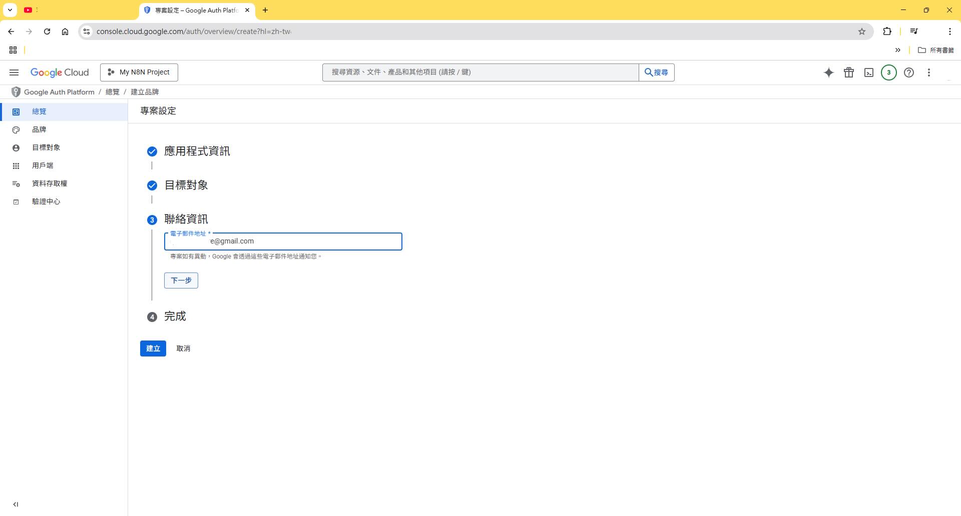Click the 建立 button

click(153, 348)
